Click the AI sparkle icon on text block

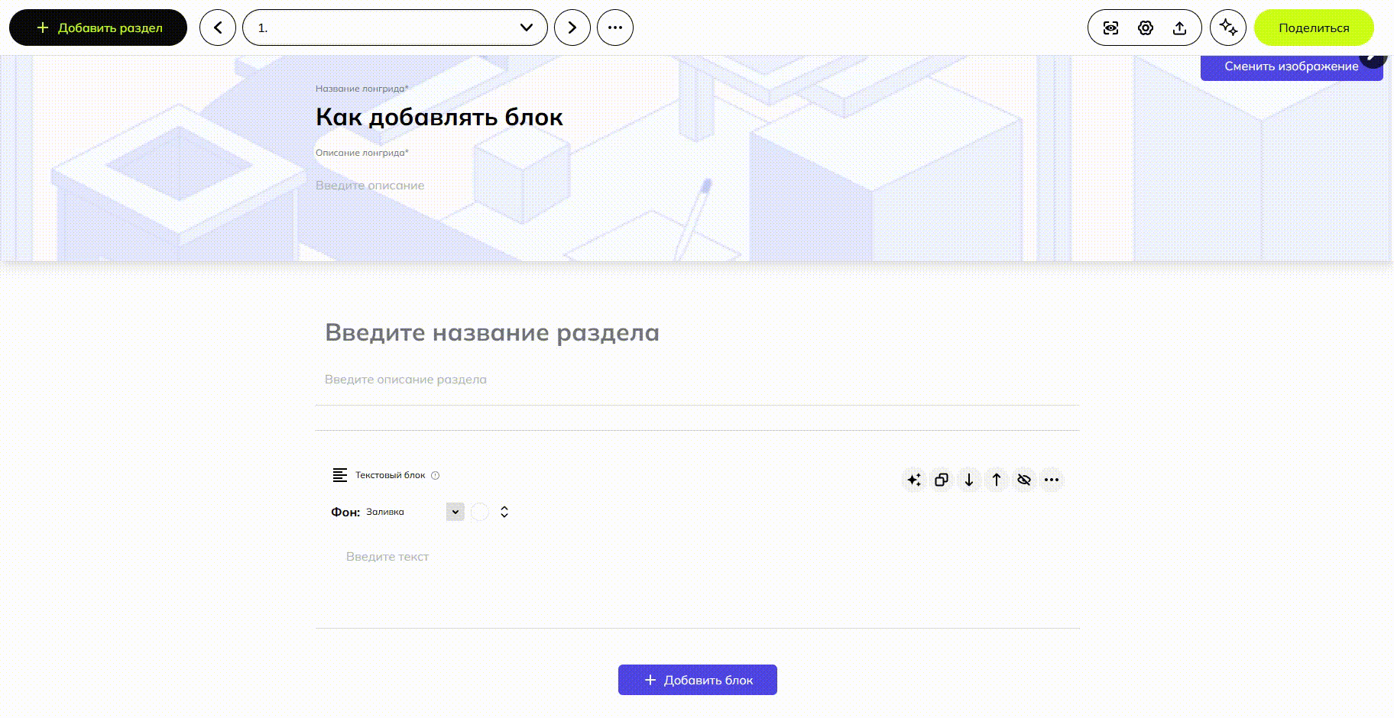(914, 480)
